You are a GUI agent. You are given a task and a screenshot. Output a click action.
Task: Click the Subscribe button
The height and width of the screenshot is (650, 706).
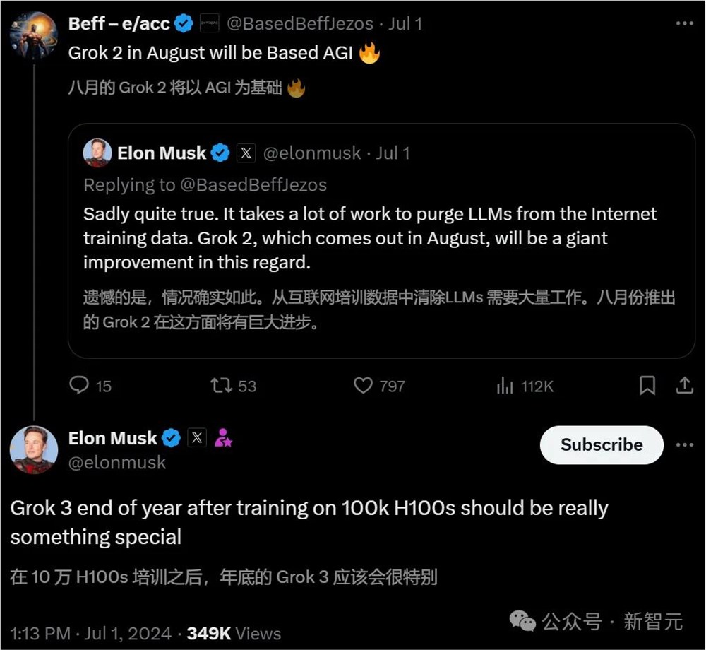pyautogui.click(x=602, y=445)
